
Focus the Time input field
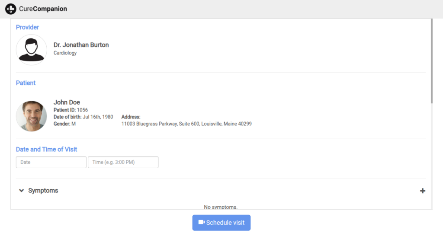click(123, 162)
